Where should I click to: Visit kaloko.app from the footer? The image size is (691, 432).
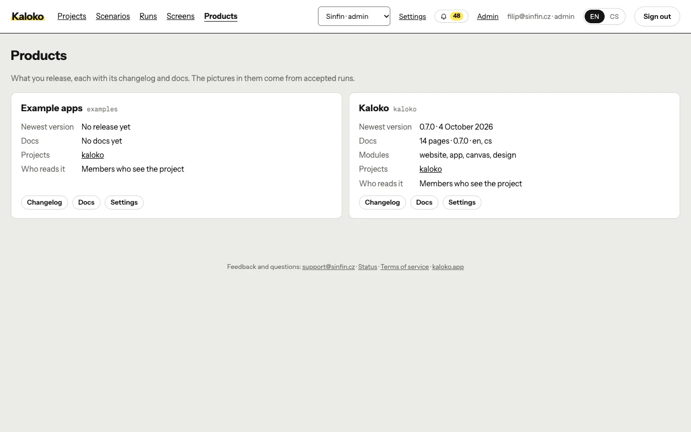pos(448,267)
